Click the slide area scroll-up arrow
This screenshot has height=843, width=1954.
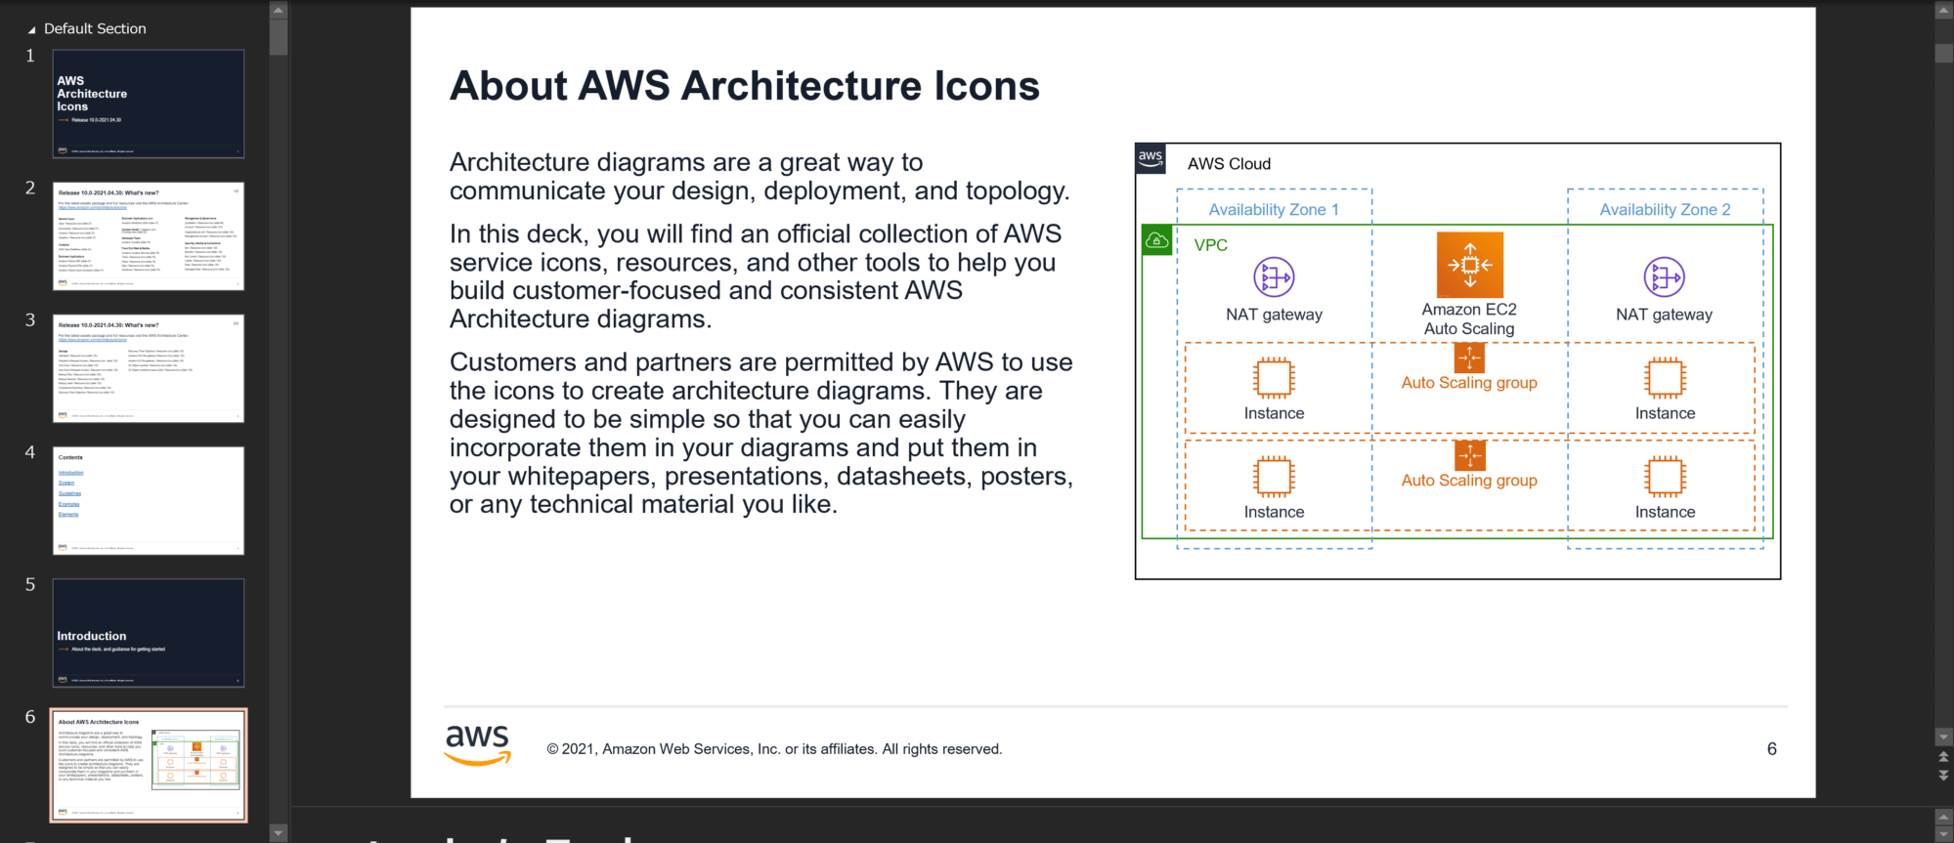tap(1943, 11)
